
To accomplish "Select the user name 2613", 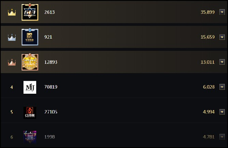I will point(49,12).
